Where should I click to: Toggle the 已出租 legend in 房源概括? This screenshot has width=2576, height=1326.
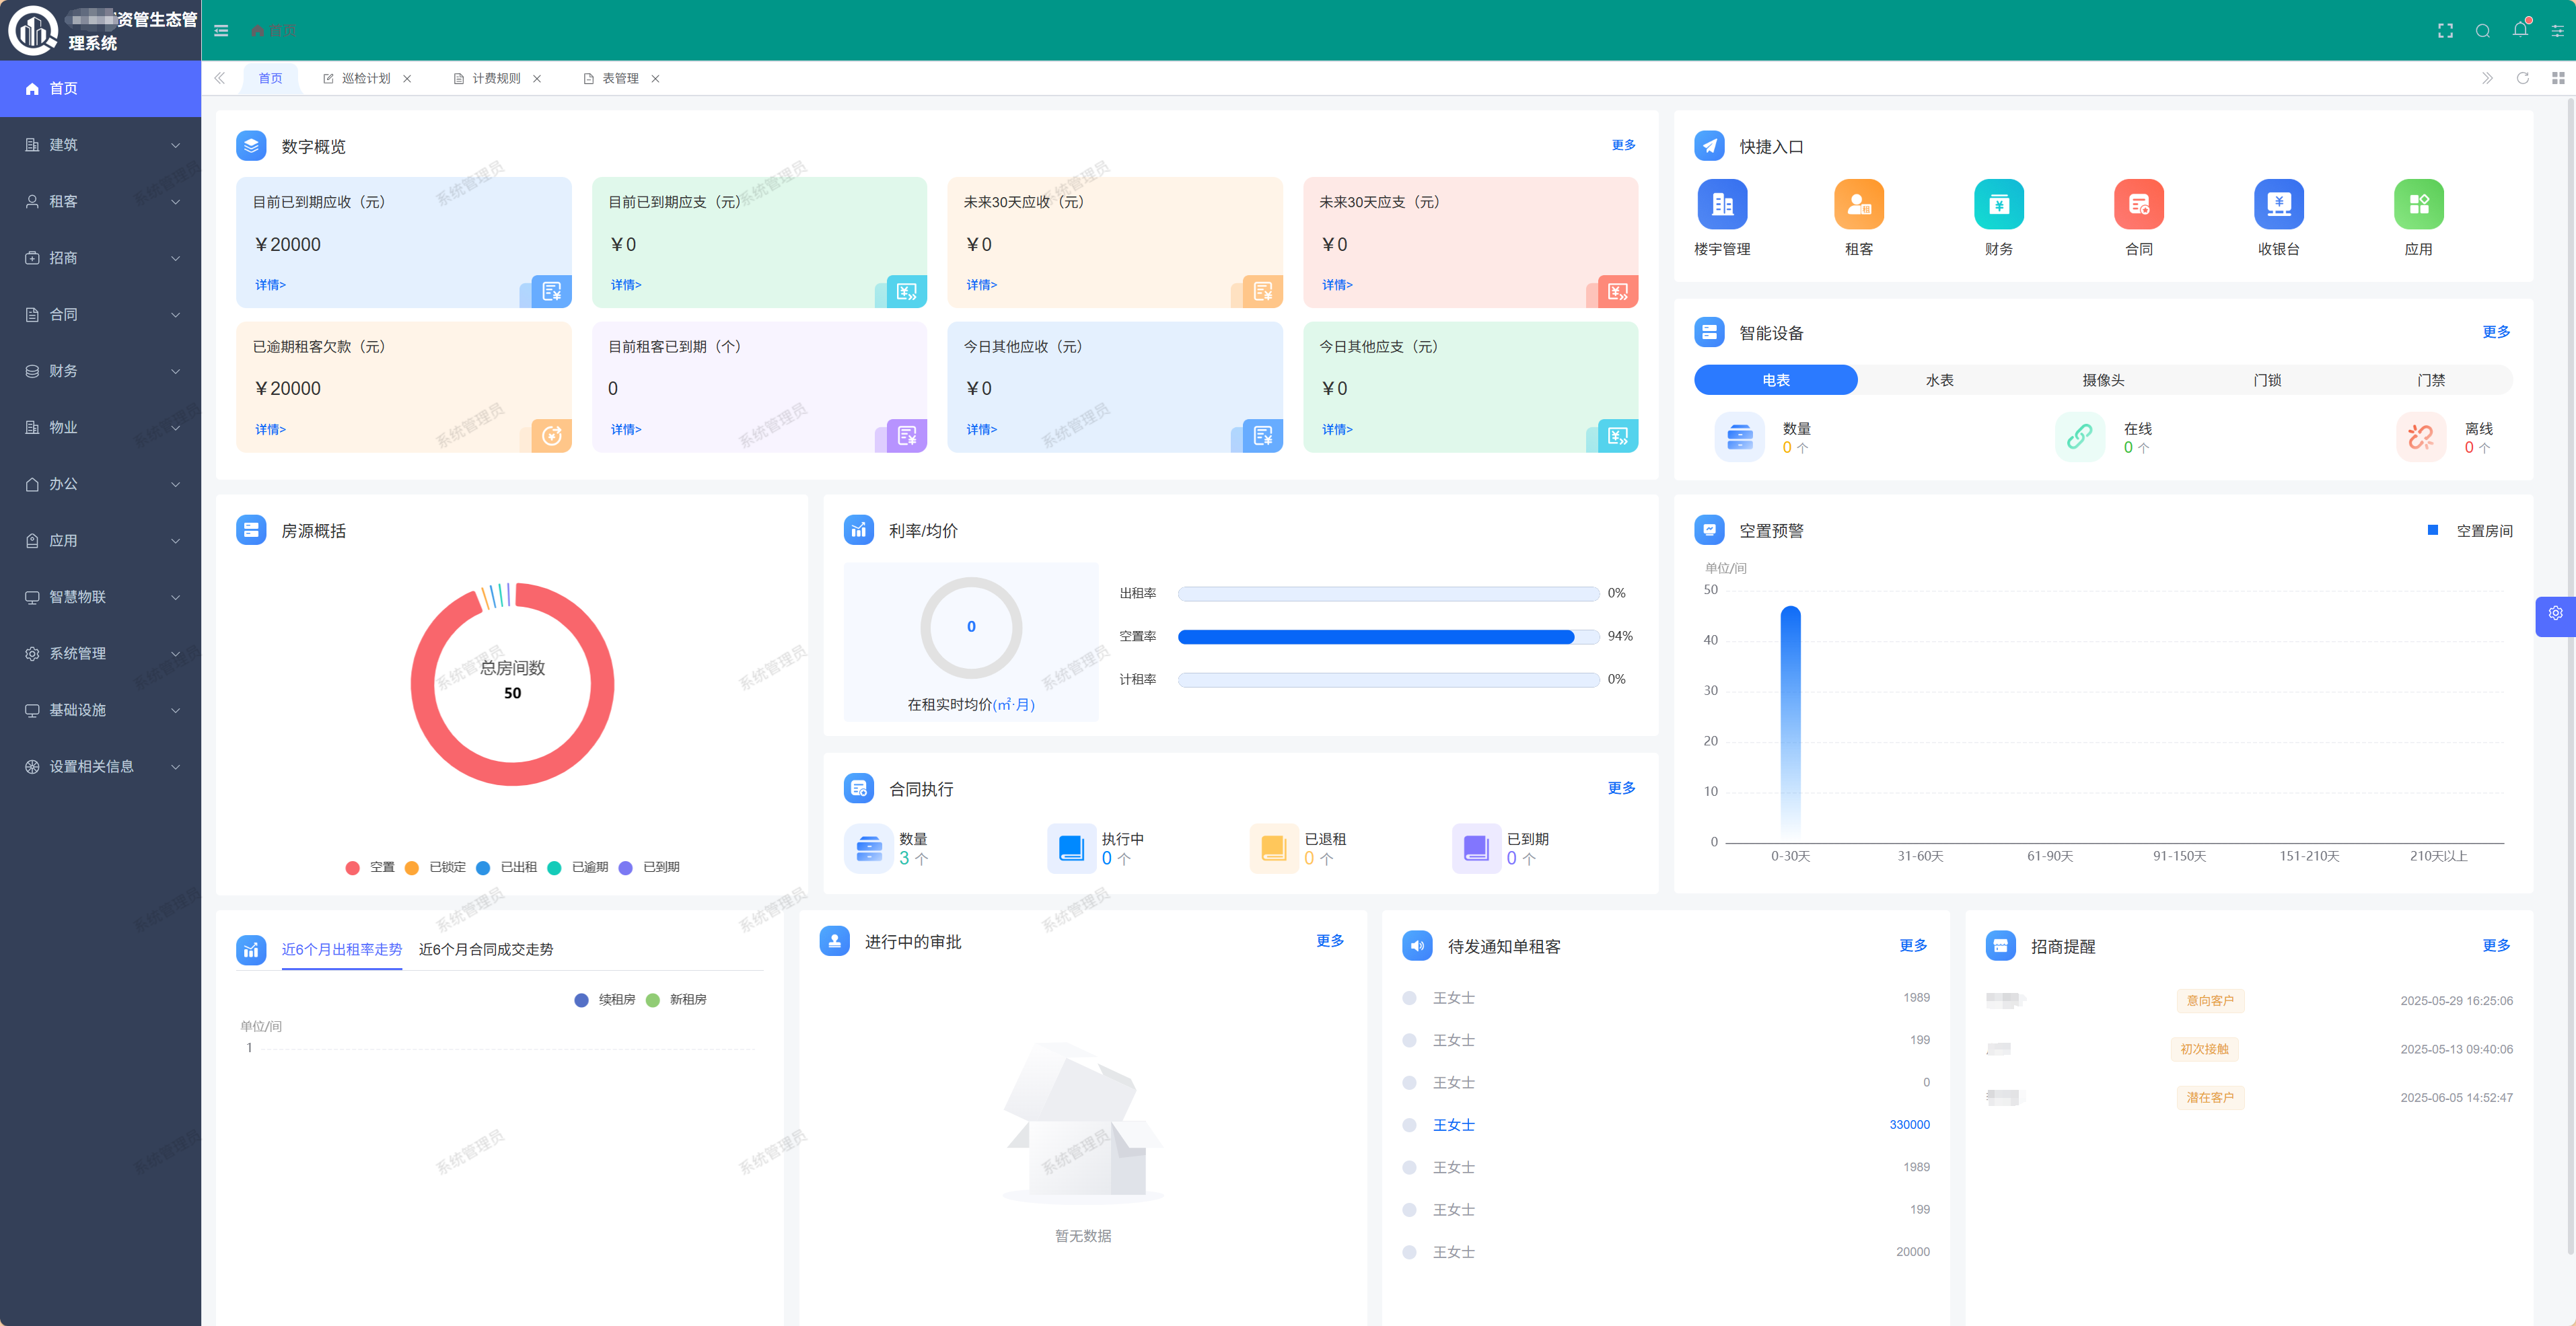[x=507, y=866]
